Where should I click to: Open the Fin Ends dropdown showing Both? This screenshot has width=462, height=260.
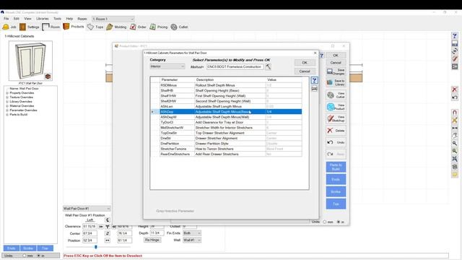click(192, 233)
